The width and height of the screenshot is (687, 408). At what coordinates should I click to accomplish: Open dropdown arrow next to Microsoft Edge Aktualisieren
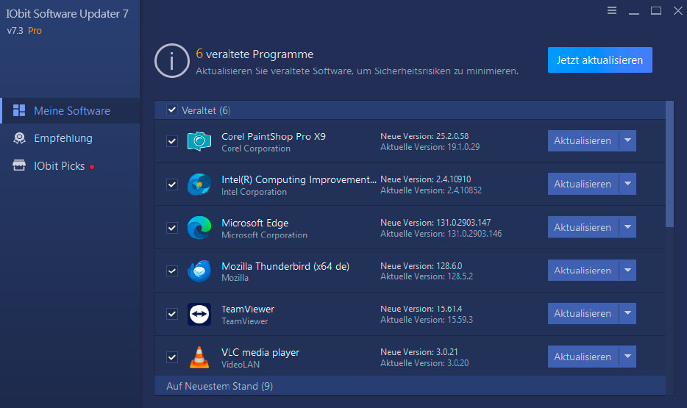point(627,227)
